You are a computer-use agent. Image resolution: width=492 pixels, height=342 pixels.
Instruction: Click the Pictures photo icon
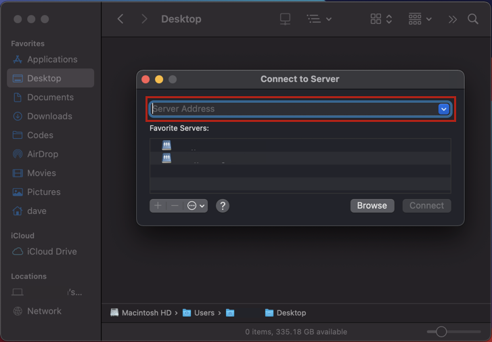pos(18,192)
